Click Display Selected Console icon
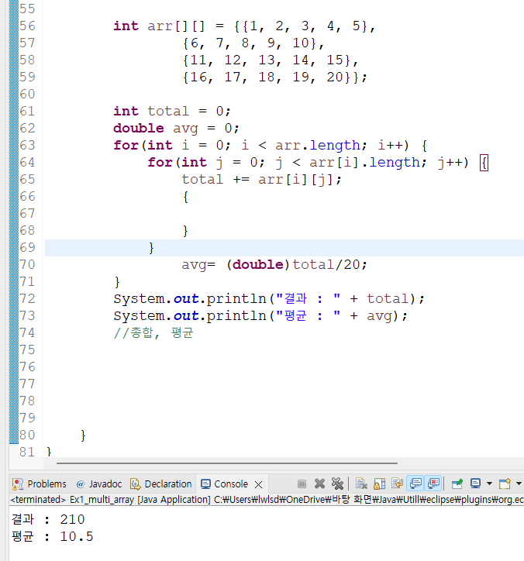 [x=476, y=484]
